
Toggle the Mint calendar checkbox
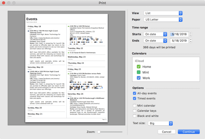coord(139,72)
